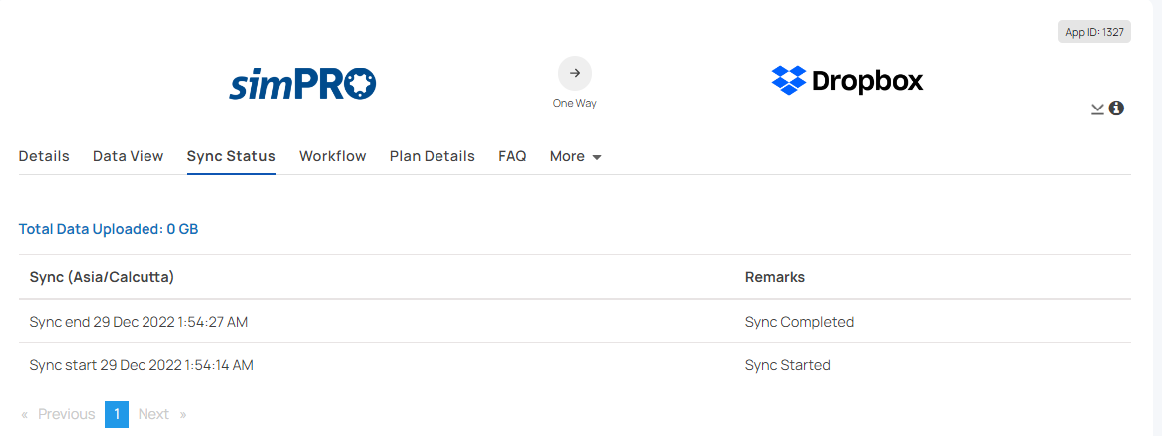The image size is (1162, 436).
Task: Expand the More dropdown menu
Action: [x=576, y=156]
